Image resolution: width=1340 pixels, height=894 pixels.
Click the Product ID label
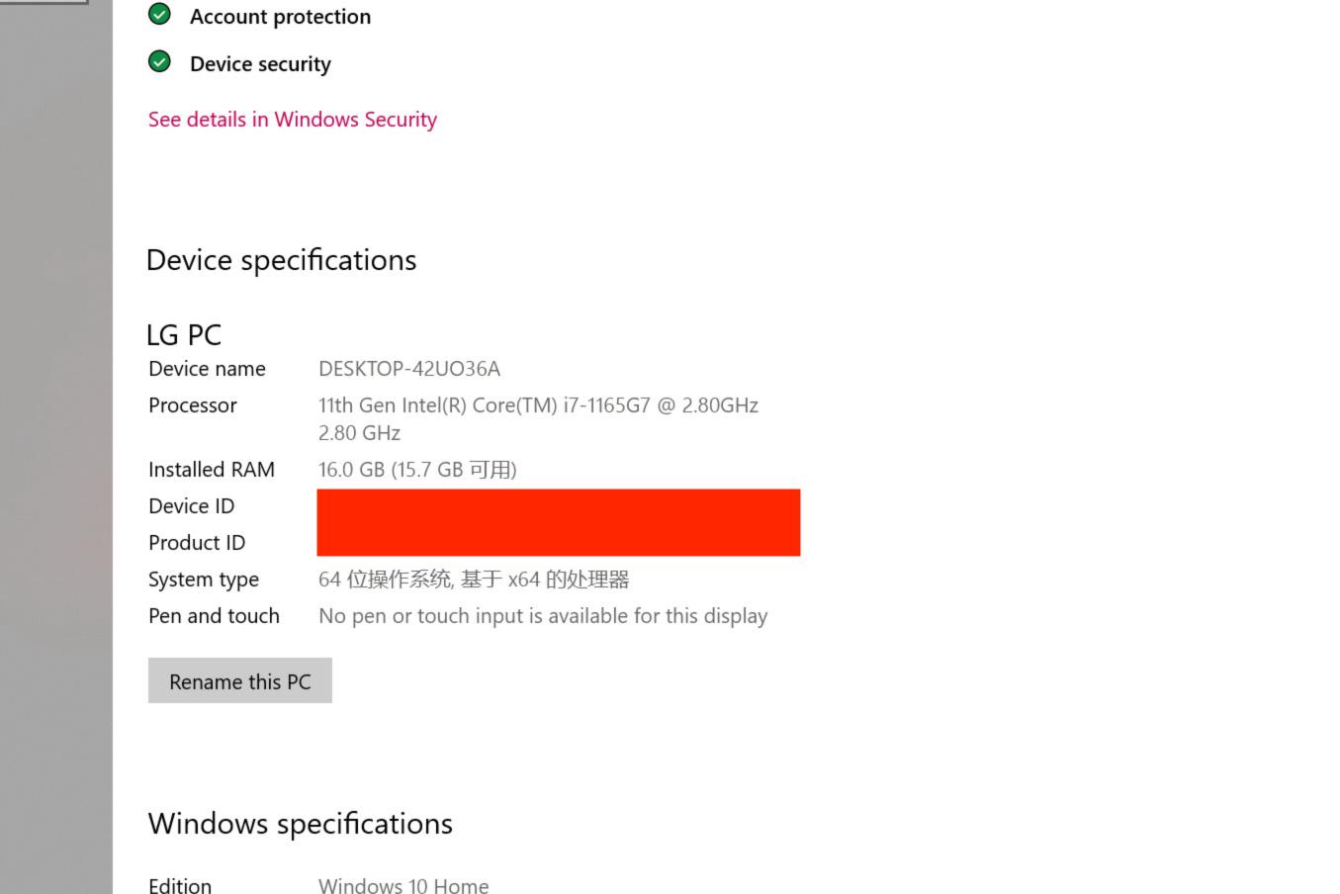click(x=197, y=543)
